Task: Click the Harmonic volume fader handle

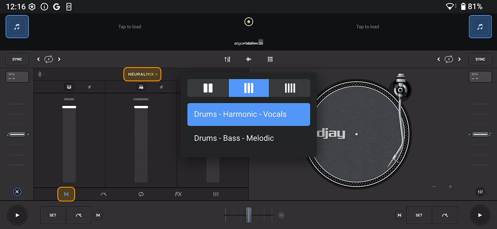Action: 141,107
